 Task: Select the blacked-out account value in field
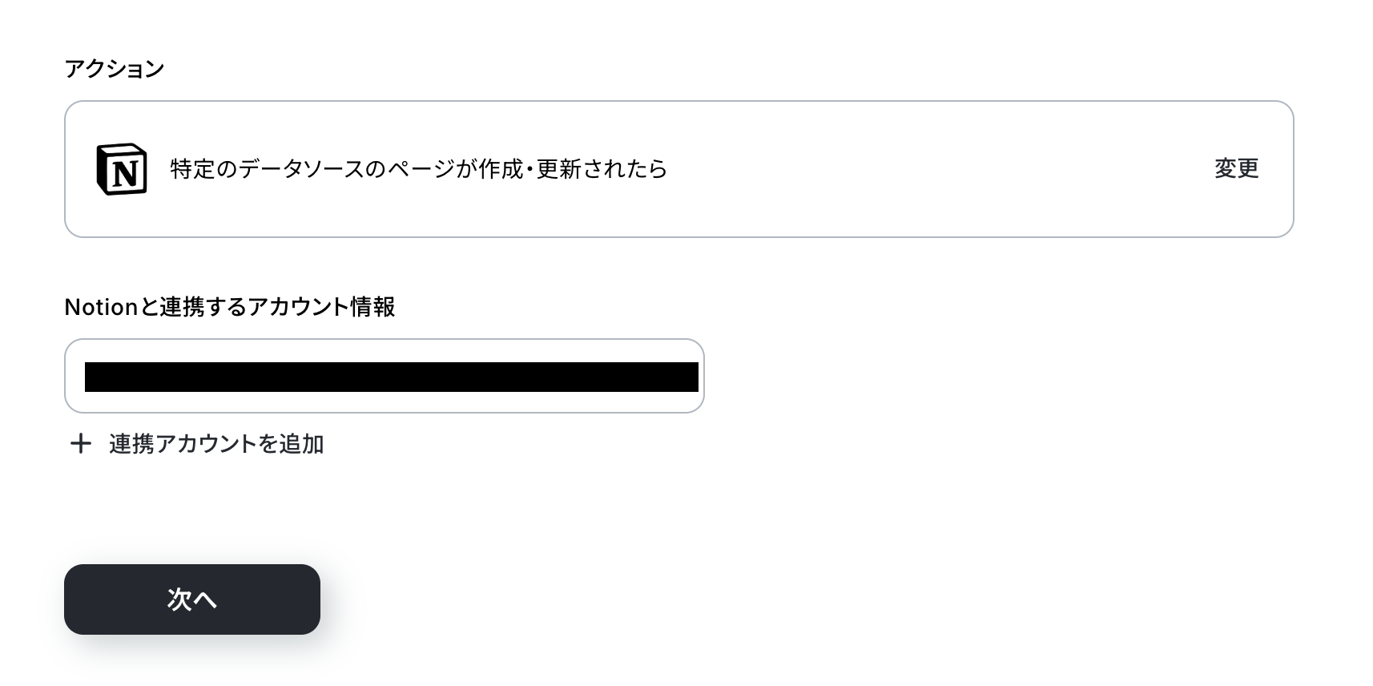pos(392,377)
